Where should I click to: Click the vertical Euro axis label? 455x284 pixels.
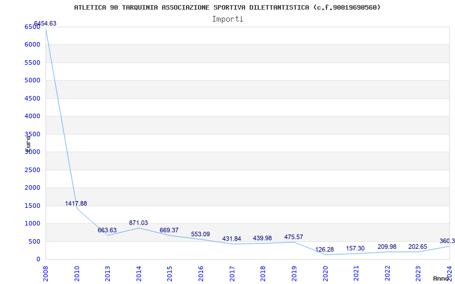[28, 142]
